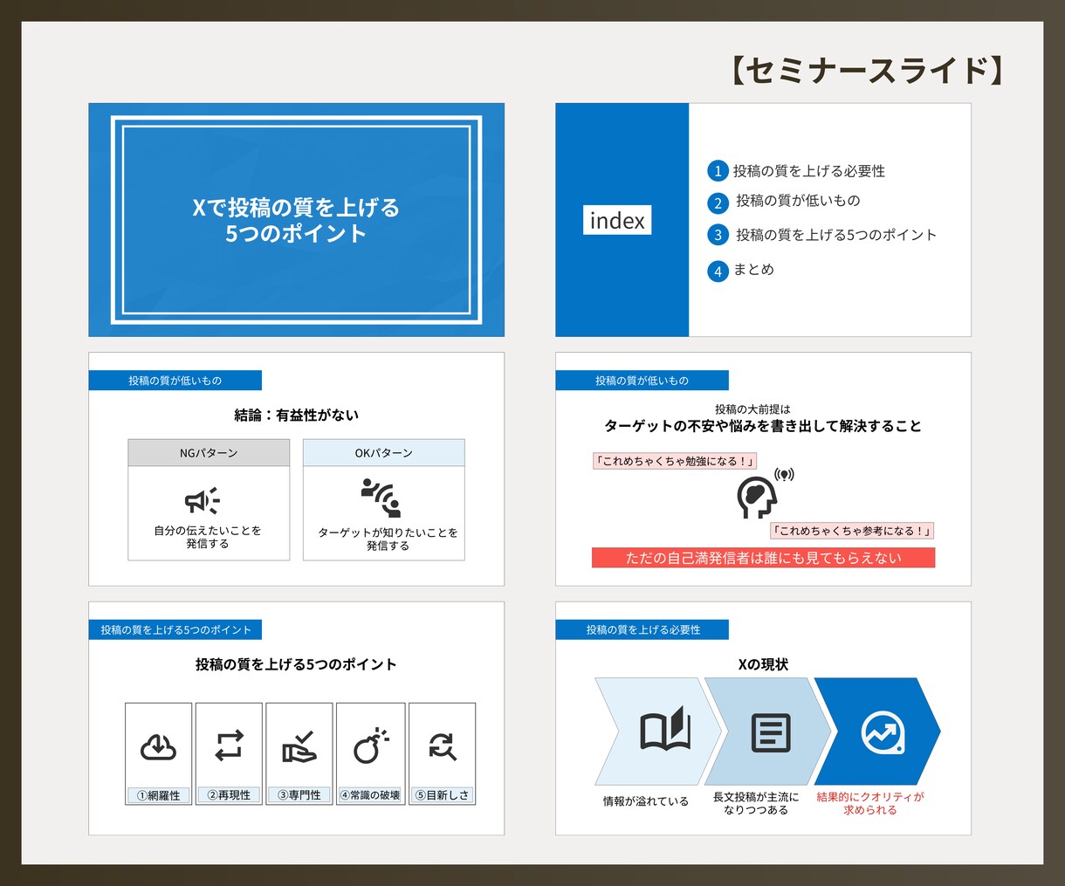The image size is (1065, 886).
Task: Click the repeat arrows icon above ②再現性
Action: [229, 745]
